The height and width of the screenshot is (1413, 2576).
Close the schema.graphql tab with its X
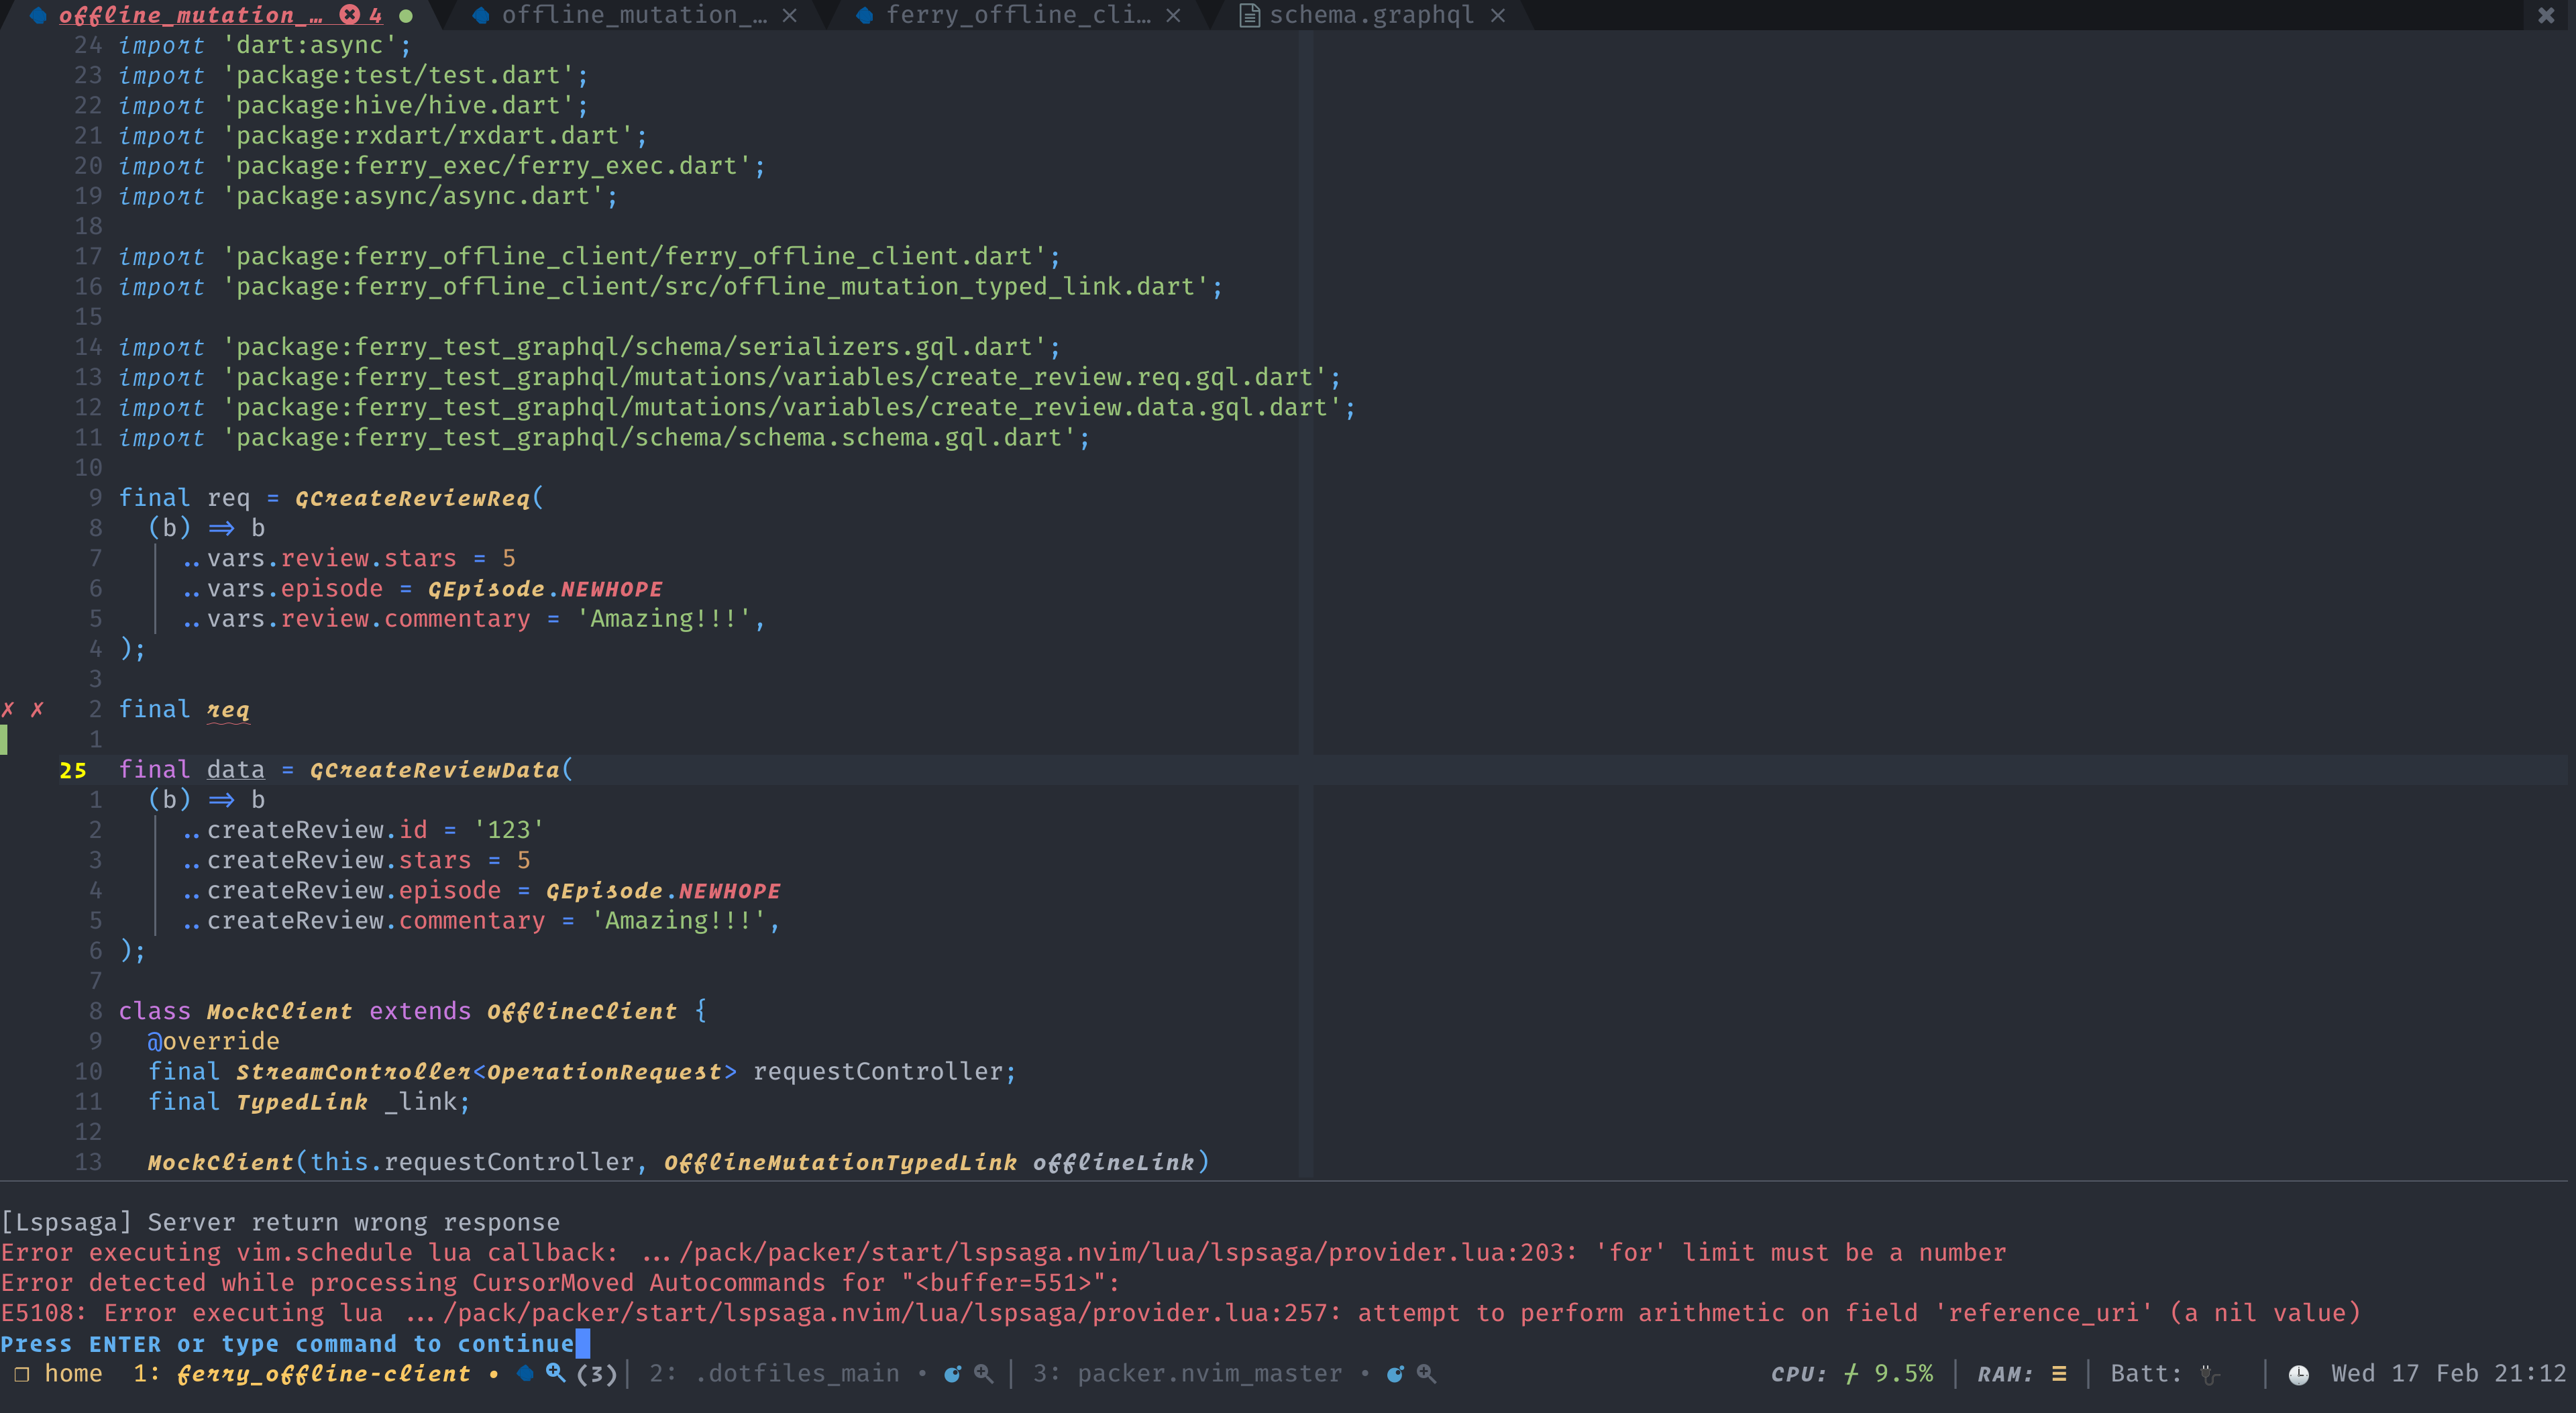point(1497,15)
